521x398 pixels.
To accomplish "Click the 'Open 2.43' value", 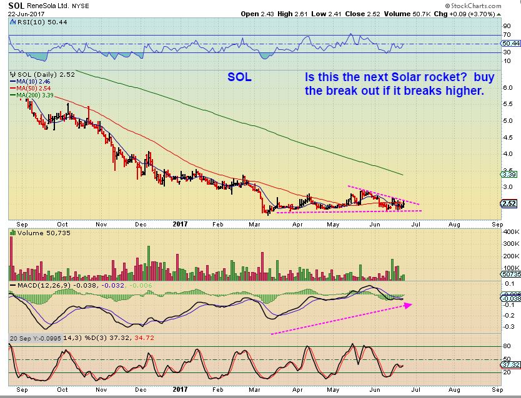I will [257, 14].
